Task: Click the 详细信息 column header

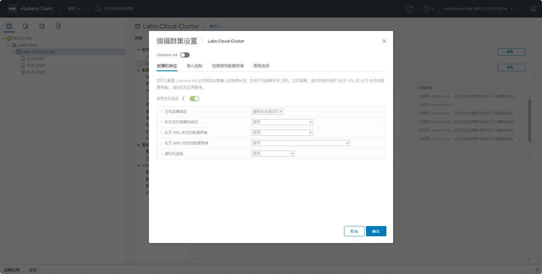Action: pos(426,88)
